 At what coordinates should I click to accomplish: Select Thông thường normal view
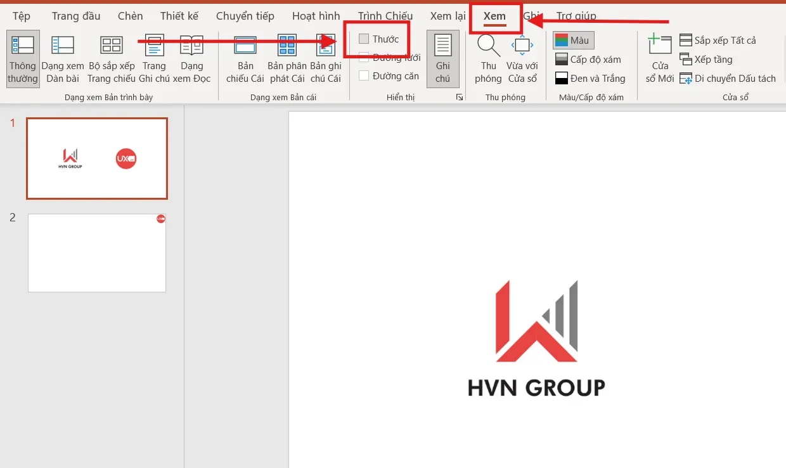click(x=23, y=59)
